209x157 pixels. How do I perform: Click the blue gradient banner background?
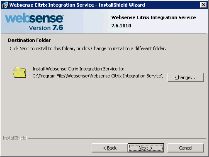pyautogui.click(x=88, y=21)
